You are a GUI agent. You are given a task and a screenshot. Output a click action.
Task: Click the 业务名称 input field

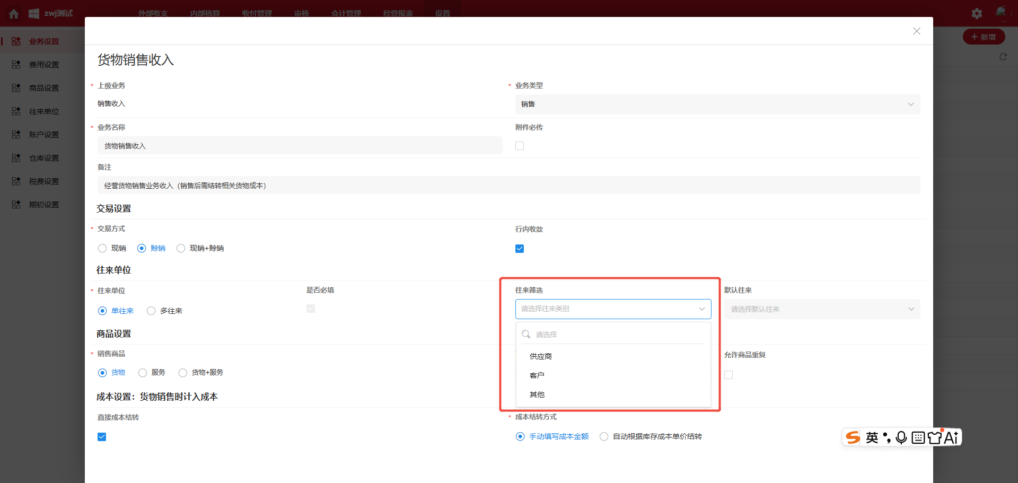tap(300, 146)
